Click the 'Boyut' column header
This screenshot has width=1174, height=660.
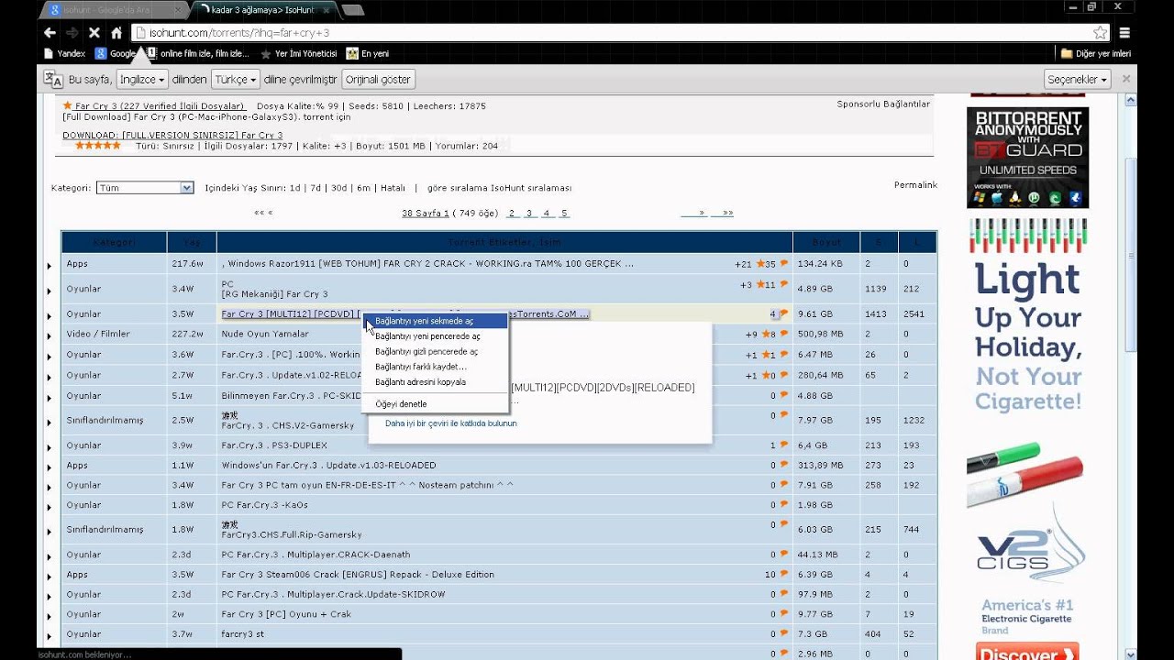tap(826, 242)
